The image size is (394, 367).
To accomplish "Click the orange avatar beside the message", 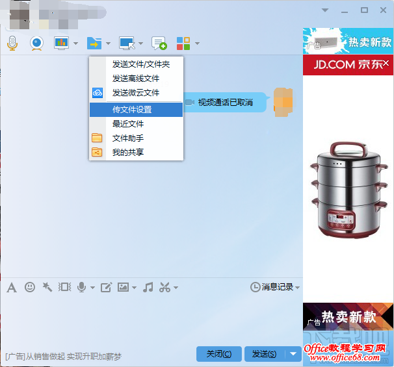I will point(283,102).
